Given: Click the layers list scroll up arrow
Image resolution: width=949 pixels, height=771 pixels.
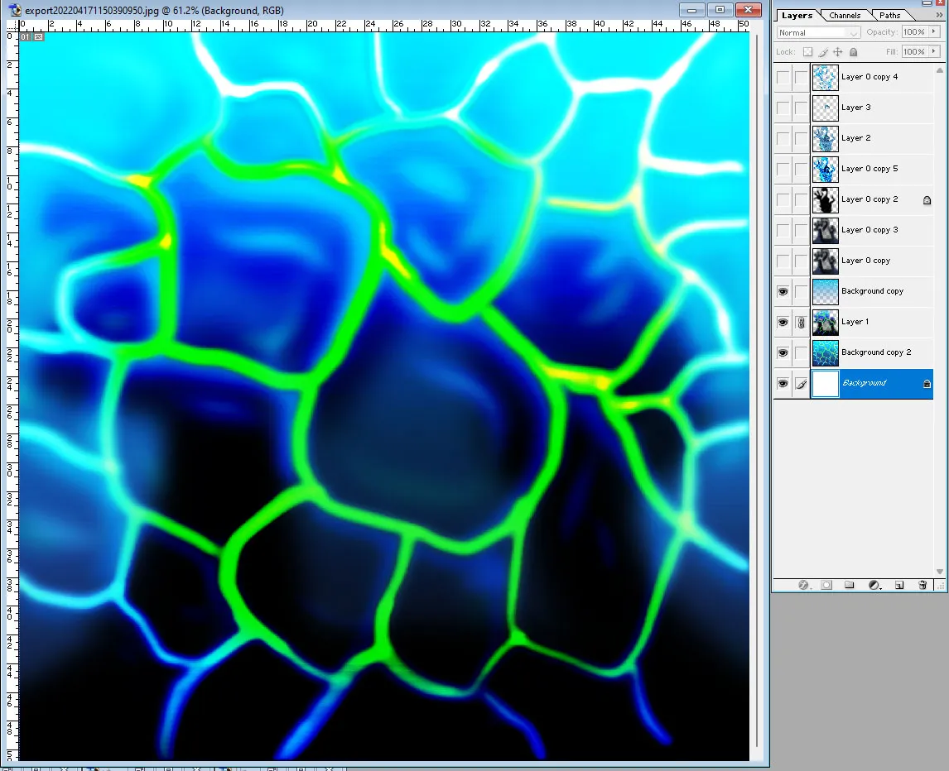Looking at the screenshot, I should point(939,70).
